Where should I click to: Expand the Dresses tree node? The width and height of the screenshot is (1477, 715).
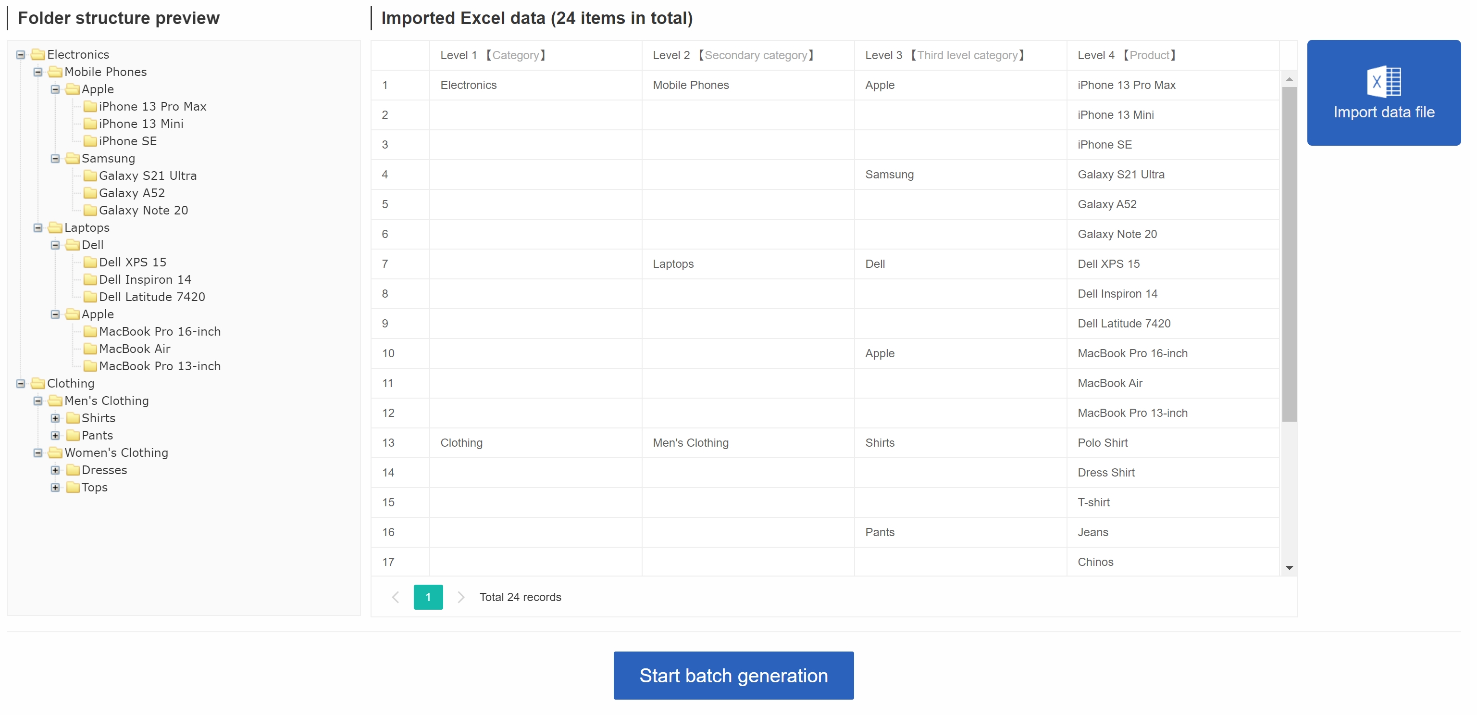coord(55,470)
